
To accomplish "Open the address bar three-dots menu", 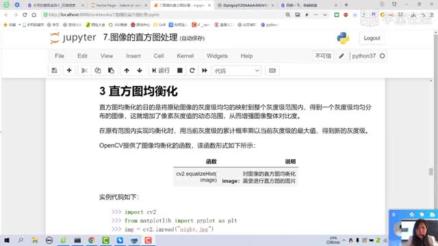I will 315,15.
